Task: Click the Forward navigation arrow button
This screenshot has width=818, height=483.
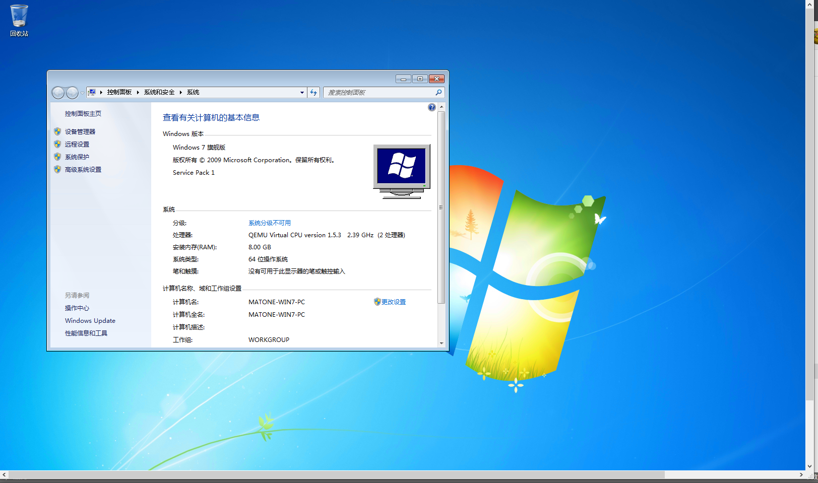Action: click(x=73, y=93)
